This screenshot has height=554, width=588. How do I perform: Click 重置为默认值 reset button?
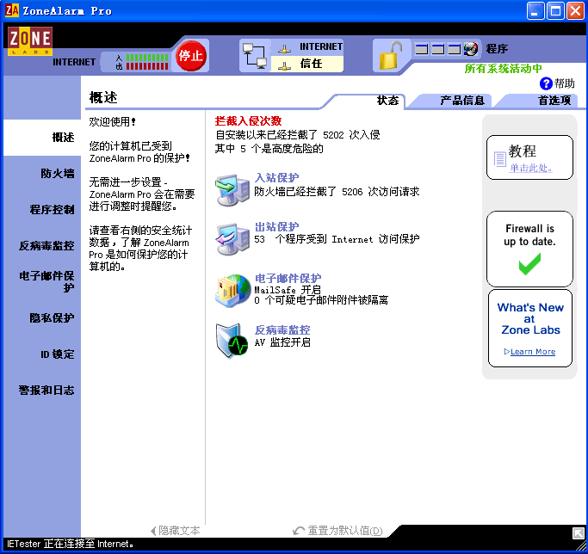(337, 531)
